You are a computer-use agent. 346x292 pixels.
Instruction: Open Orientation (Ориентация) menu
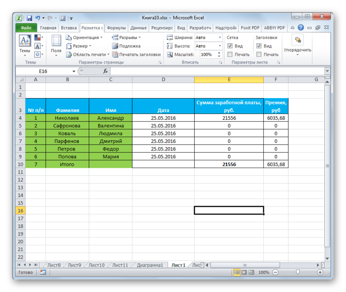(x=84, y=38)
